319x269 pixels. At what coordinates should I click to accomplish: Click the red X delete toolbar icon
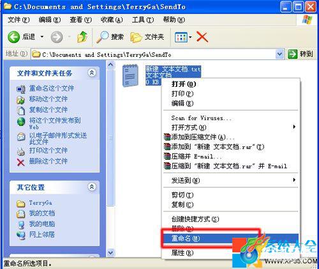(x=202, y=37)
